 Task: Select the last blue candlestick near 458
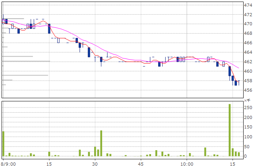coord(236,83)
